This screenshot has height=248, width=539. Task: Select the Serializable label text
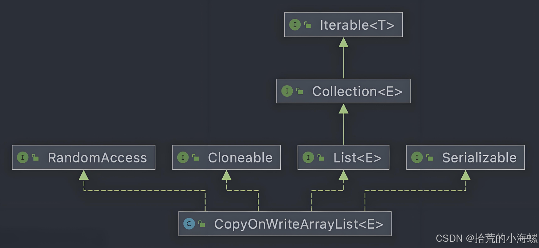tap(479, 158)
